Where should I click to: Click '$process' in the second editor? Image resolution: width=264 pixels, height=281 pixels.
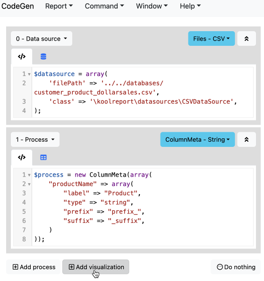[x=49, y=175]
